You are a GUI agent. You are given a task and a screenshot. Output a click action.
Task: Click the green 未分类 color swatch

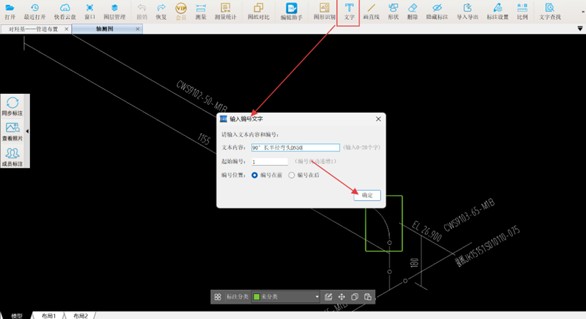point(256,297)
